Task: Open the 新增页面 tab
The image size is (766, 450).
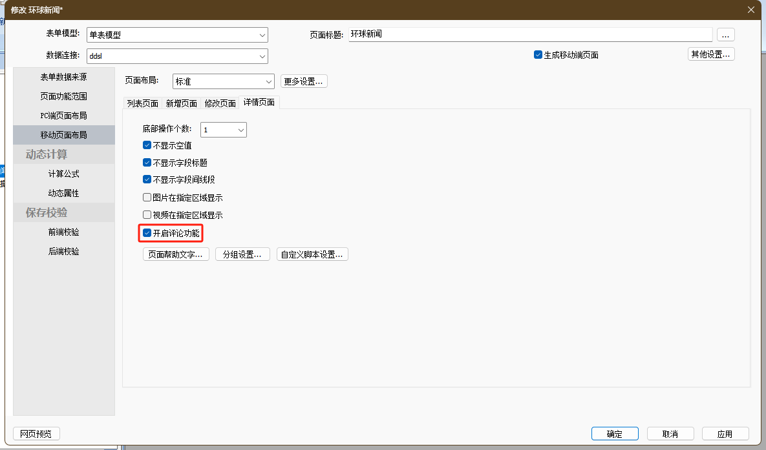Action: coord(181,103)
